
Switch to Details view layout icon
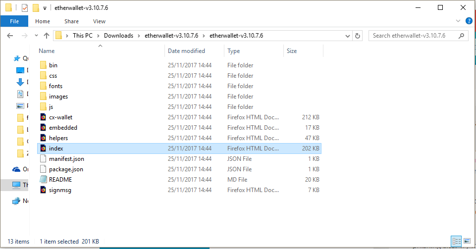coord(456,241)
